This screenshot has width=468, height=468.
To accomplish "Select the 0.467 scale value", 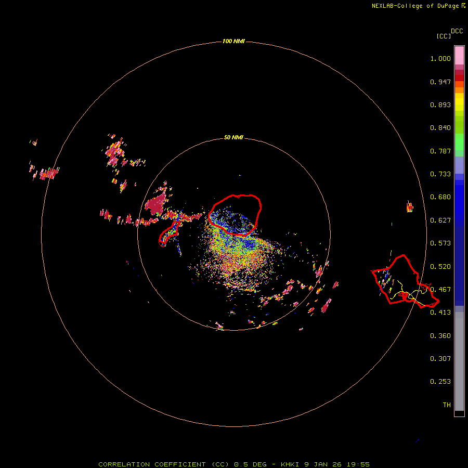I will click(x=440, y=290).
